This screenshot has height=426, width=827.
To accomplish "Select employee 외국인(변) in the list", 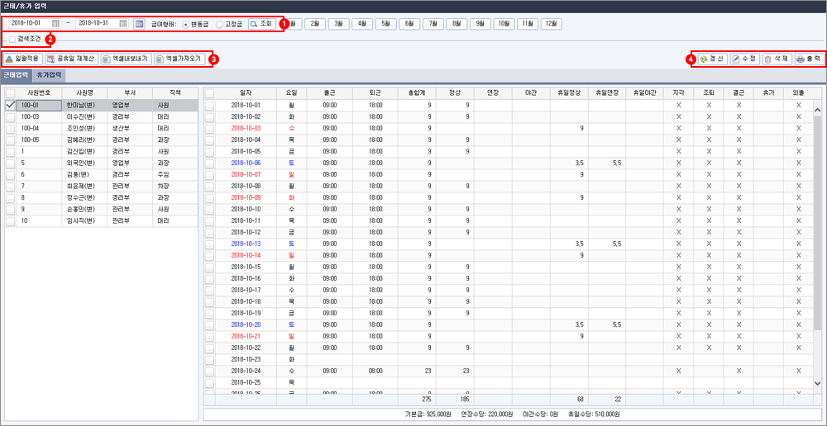I will coord(84,163).
